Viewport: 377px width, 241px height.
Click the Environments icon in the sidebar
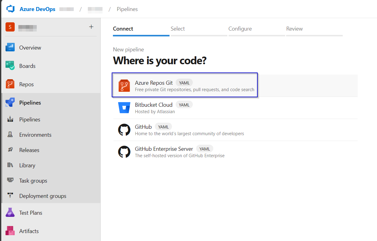pyautogui.click(x=10, y=135)
